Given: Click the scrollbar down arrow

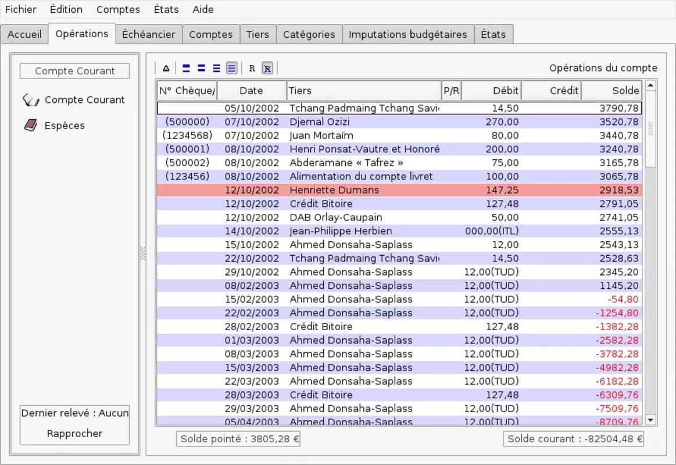Looking at the screenshot, I should tap(650, 420).
